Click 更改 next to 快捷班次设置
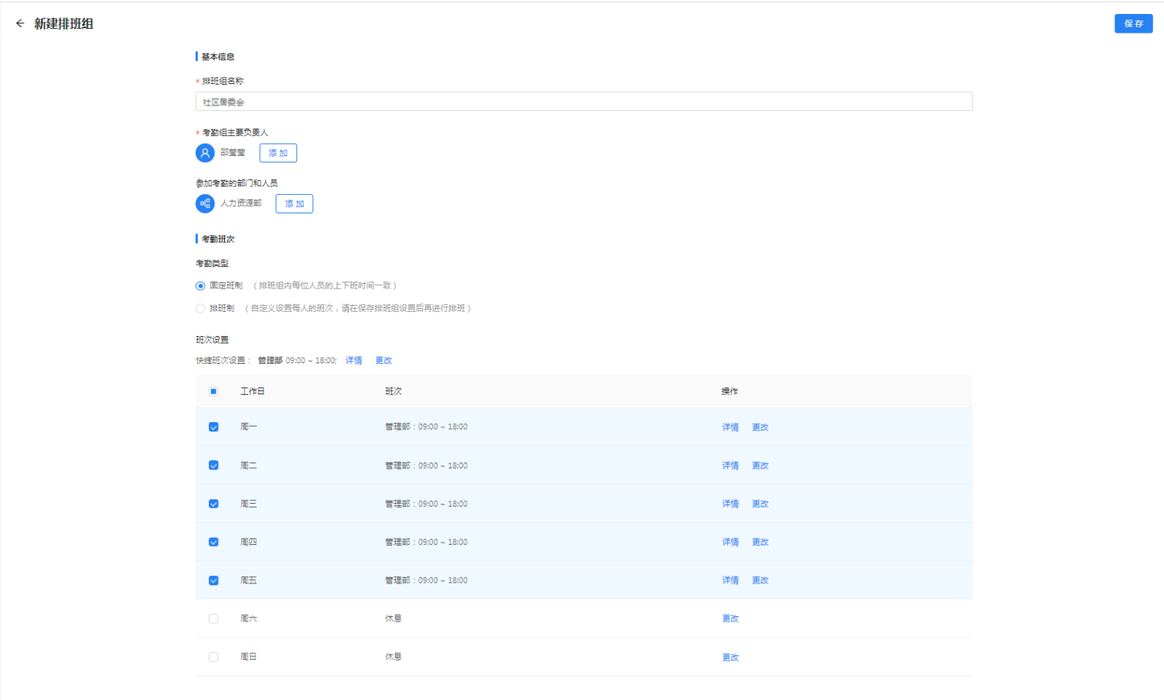This screenshot has width=1164, height=700. point(383,360)
